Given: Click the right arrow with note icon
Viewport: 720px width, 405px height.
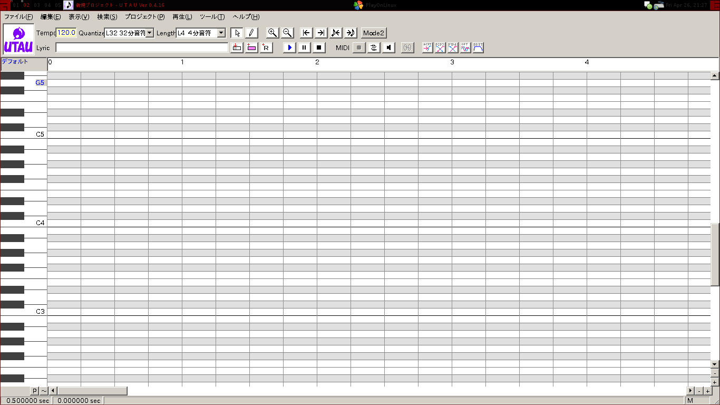Looking at the screenshot, I should pos(351,33).
